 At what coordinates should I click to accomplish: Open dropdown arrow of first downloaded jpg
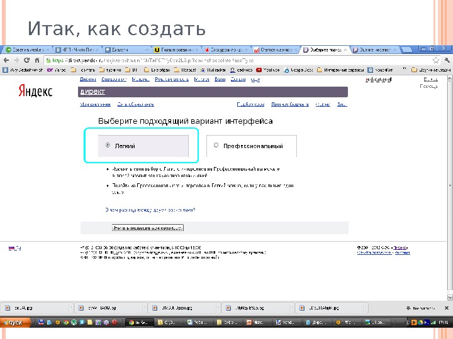point(70,308)
